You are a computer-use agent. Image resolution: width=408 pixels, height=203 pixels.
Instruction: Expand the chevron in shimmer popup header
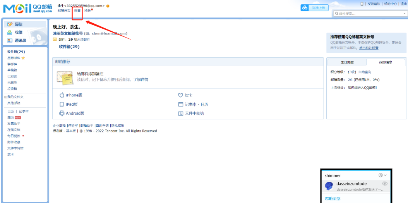coord(386,175)
